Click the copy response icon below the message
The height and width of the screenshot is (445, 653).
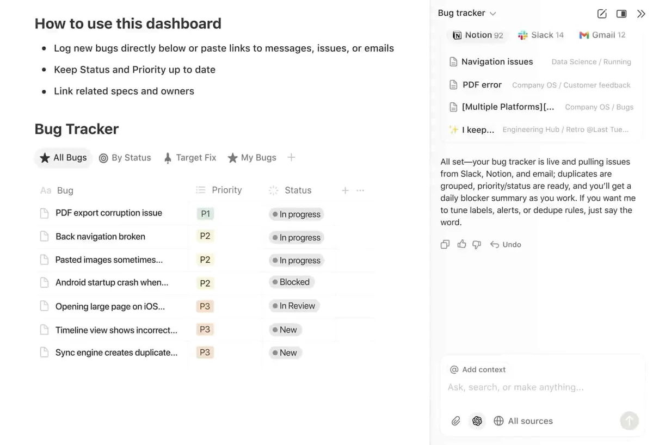click(445, 244)
